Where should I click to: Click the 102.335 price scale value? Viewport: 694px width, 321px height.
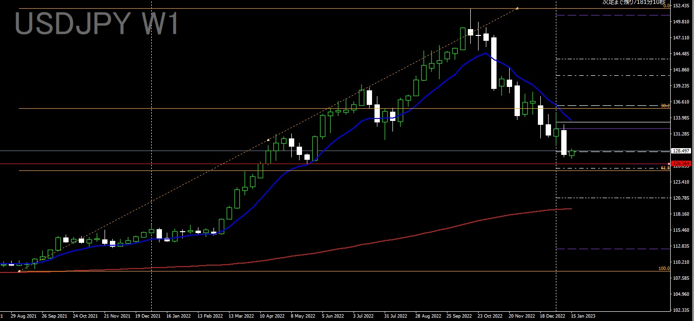(682, 310)
